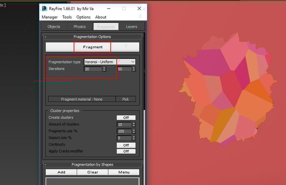Screen dimensions: 286x185
Task: Switch to the Layers tab
Action: pos(131,27)
